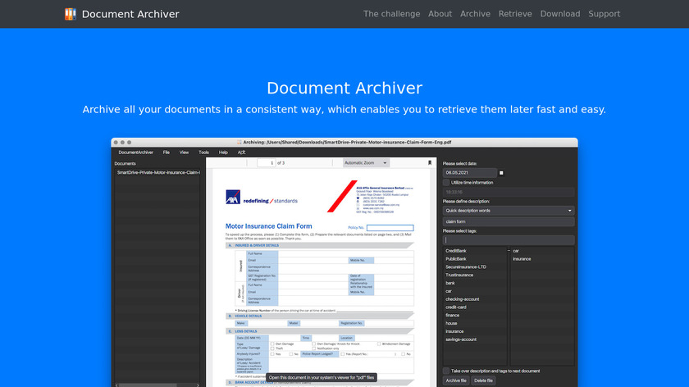This screenshot has height=387, width=689.
Task: Enable 'Utilize time information' checkbox
Action: 446,182
